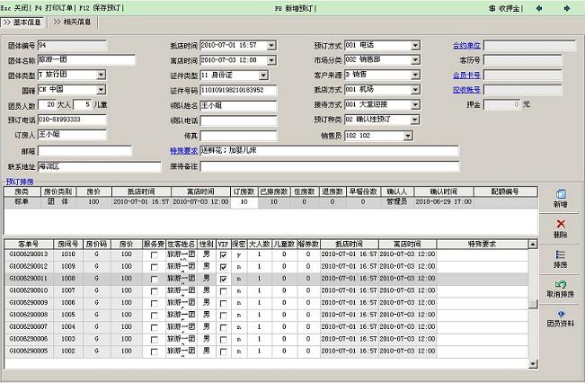The width and height of the screenshot is (585, 383).
Task: Uncheck VIP for room 1008
Action: tap(223, 280)
